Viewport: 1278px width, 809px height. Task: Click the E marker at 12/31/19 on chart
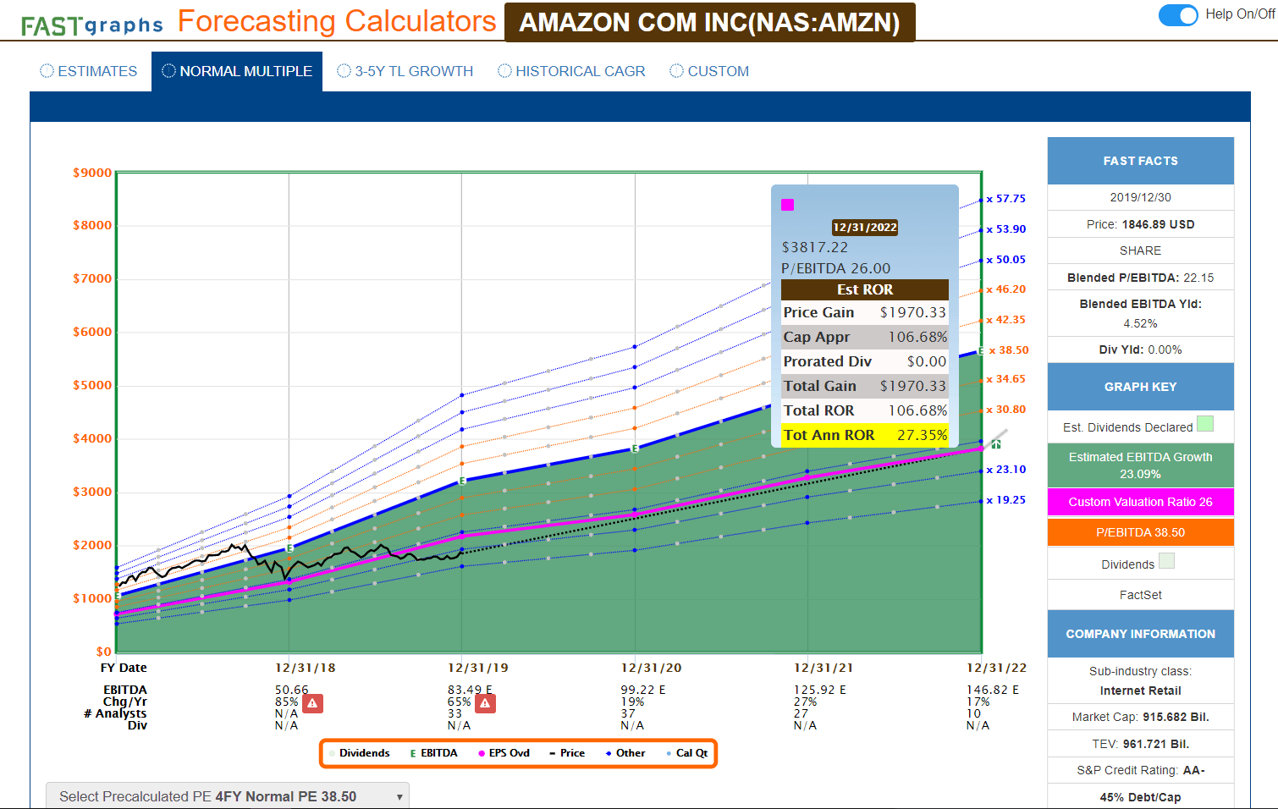[x=462, y=481]
